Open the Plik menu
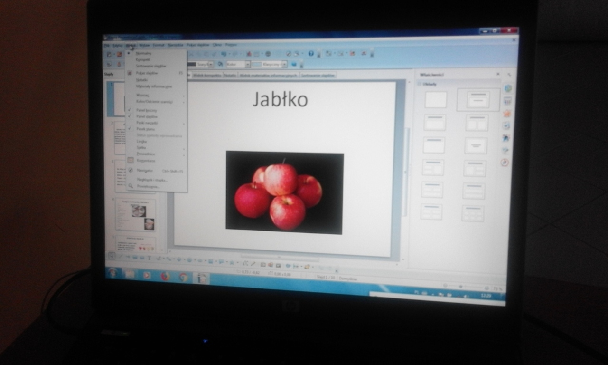608x365 pixels. click(x=107, y=45)
